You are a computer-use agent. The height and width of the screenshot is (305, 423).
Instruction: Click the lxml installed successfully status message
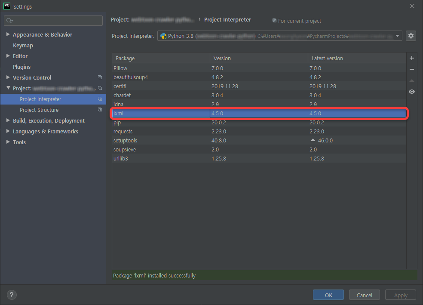click(154, 276)
